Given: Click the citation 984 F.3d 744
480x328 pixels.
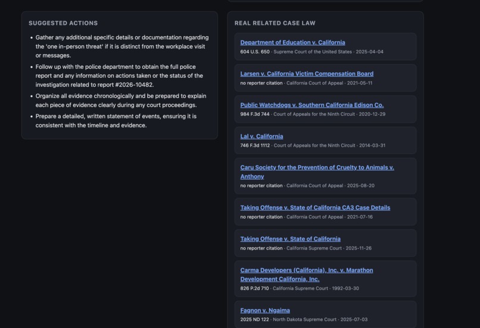Looking at the screenshot, I should 255,114.
